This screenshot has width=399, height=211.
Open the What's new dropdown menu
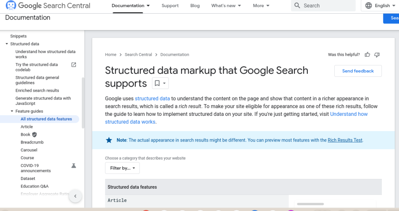point(226,5)
